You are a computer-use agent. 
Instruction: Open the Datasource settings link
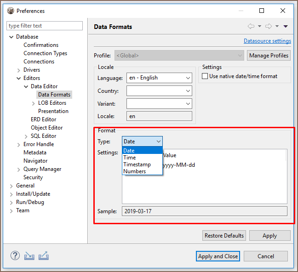pyautogui.click(x=267, y=41)
